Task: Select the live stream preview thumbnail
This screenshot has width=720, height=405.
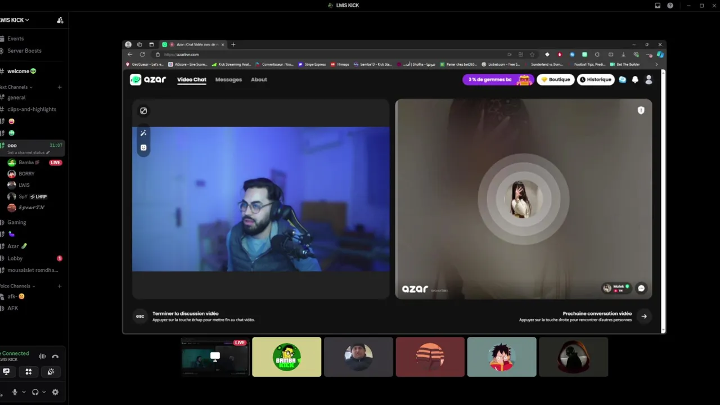Action: 215,357
